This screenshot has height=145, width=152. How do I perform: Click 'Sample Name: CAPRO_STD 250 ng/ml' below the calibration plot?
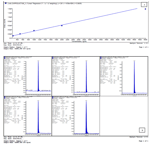(x=17, y=49)
